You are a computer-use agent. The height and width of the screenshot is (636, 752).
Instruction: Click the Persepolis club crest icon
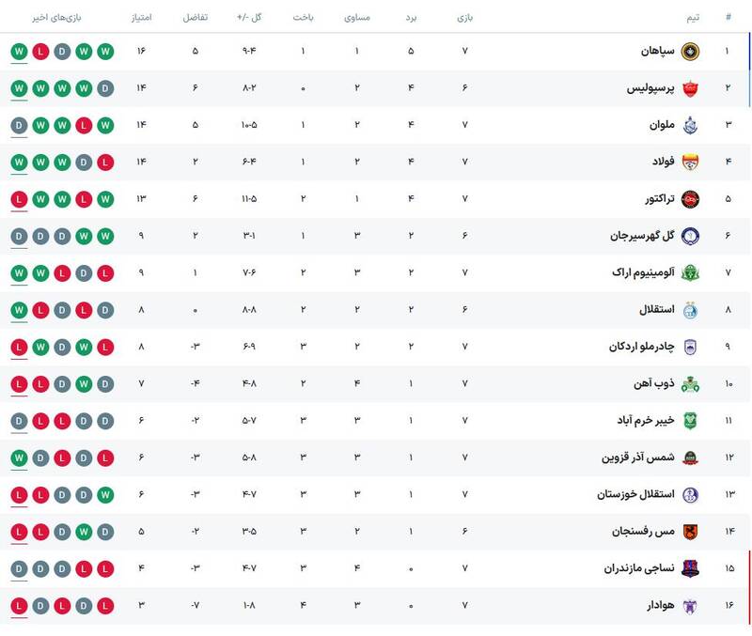click(x=690, y=88)
